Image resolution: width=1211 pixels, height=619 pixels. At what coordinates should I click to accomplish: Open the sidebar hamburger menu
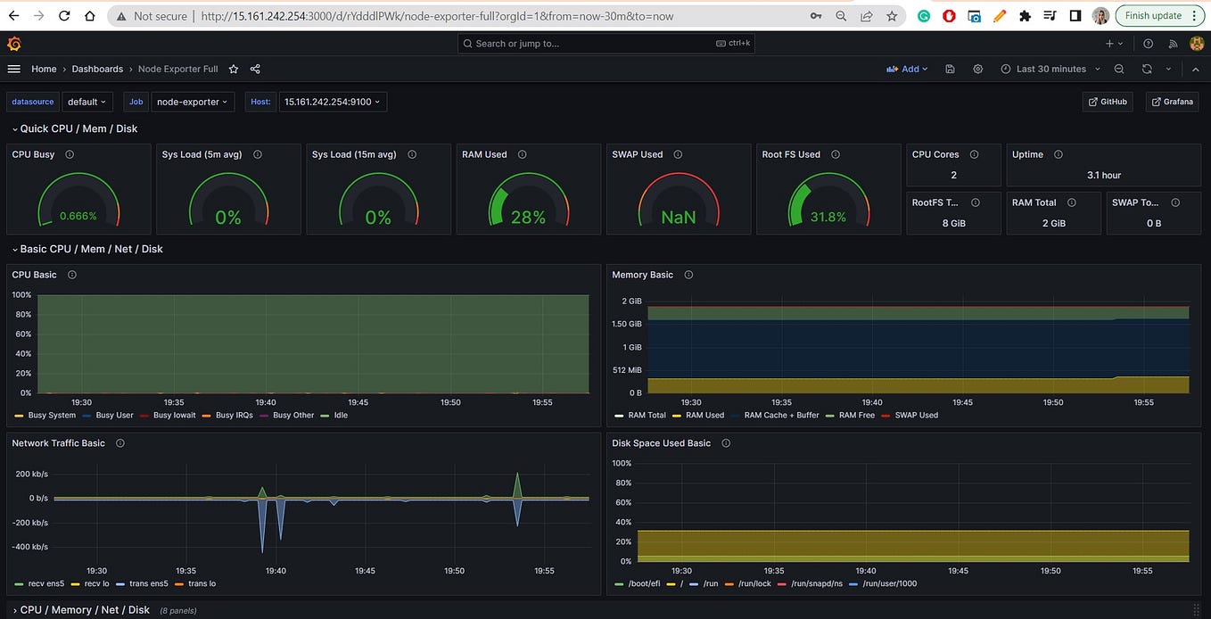(13, 69)
